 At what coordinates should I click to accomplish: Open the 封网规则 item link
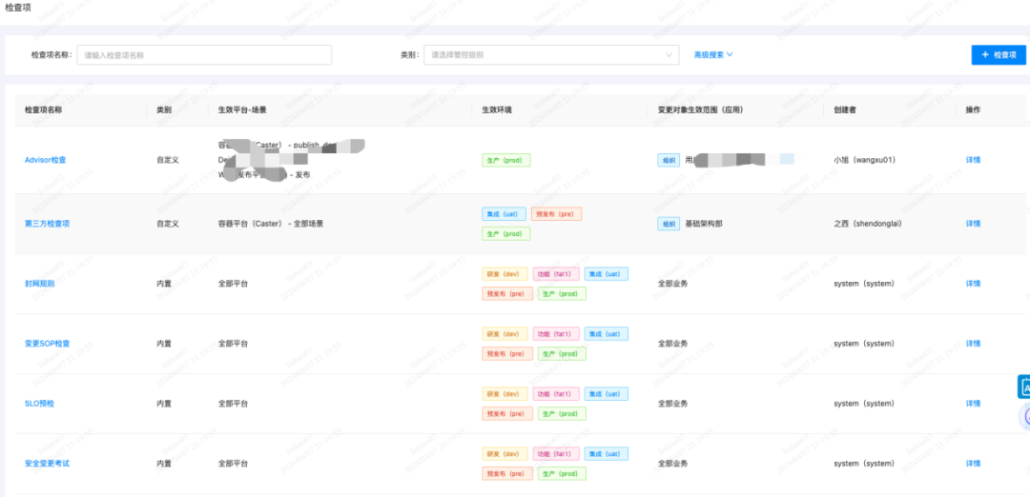(39, 284)
